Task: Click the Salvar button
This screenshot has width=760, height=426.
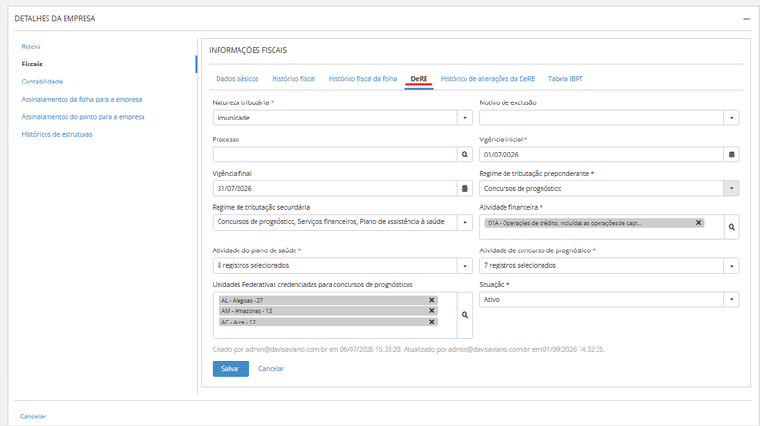Action: (x=230, y=368)
